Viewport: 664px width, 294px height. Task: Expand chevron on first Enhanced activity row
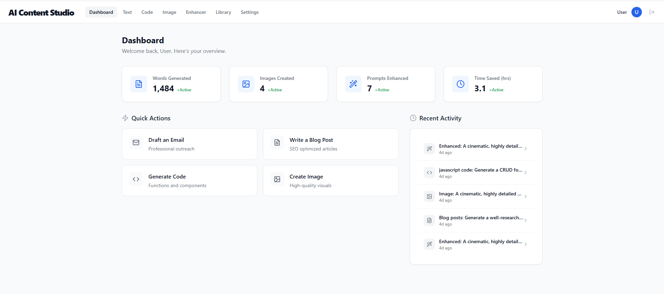[x=526, y=149]
